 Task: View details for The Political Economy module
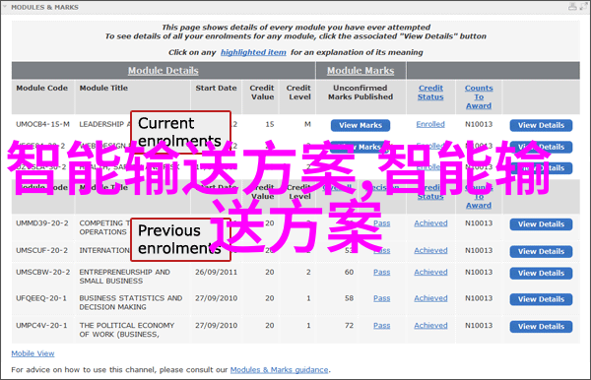click(541, 327)
